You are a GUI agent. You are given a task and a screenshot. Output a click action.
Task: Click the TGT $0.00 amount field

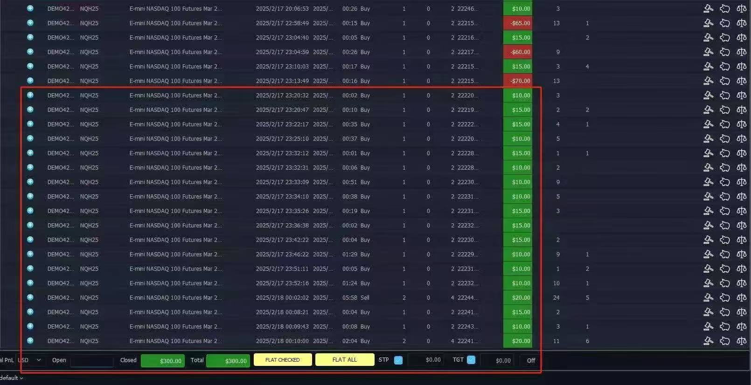[497, 360]
